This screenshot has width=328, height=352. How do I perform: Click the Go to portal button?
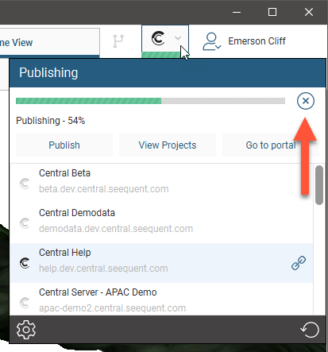[x=271, y=145]
